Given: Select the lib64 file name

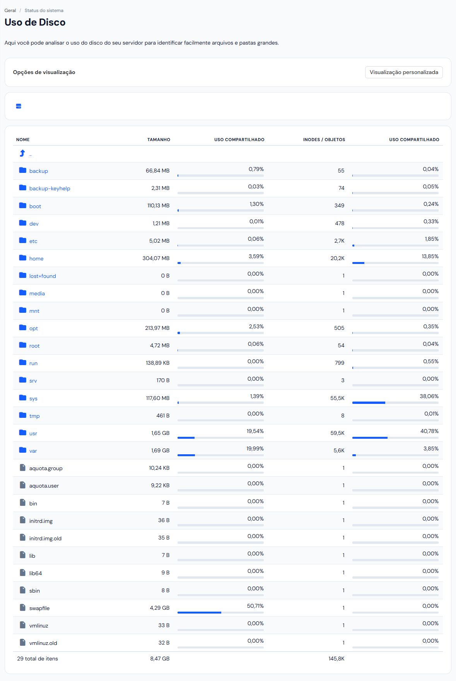Looking at the screenshot, I should coord(36,573).
